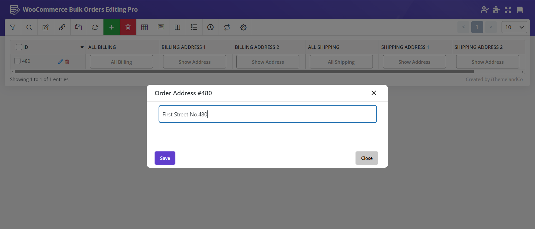Viewport: 535px width, 229px height.
Task: Click the address text input field
Action: click(267, 114)
